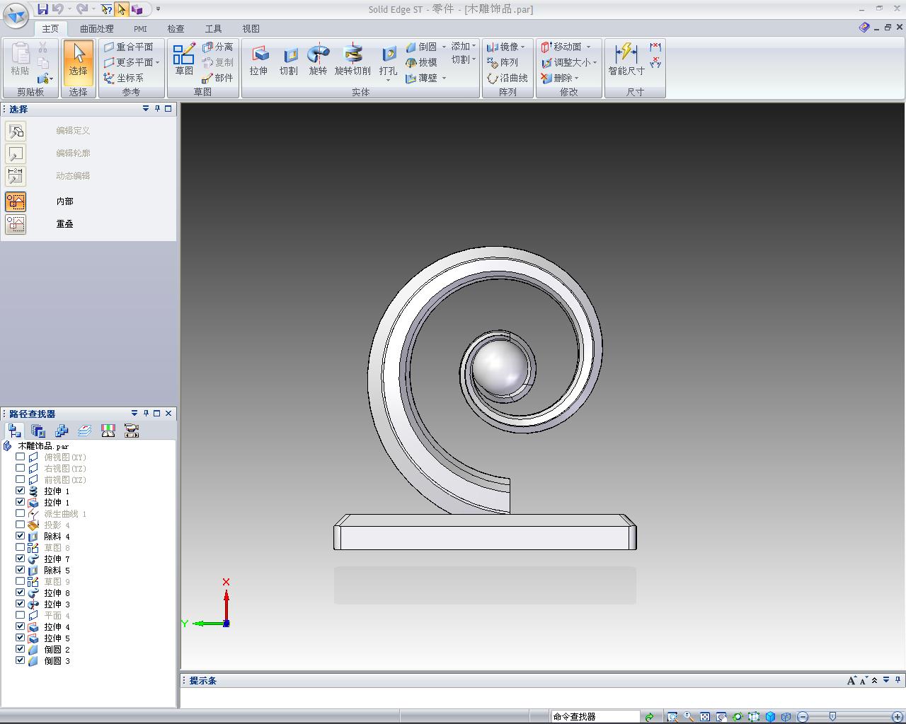Open the PathFinder feature tree tab icon
Screen dimensions: 906x724
point(14,431)
